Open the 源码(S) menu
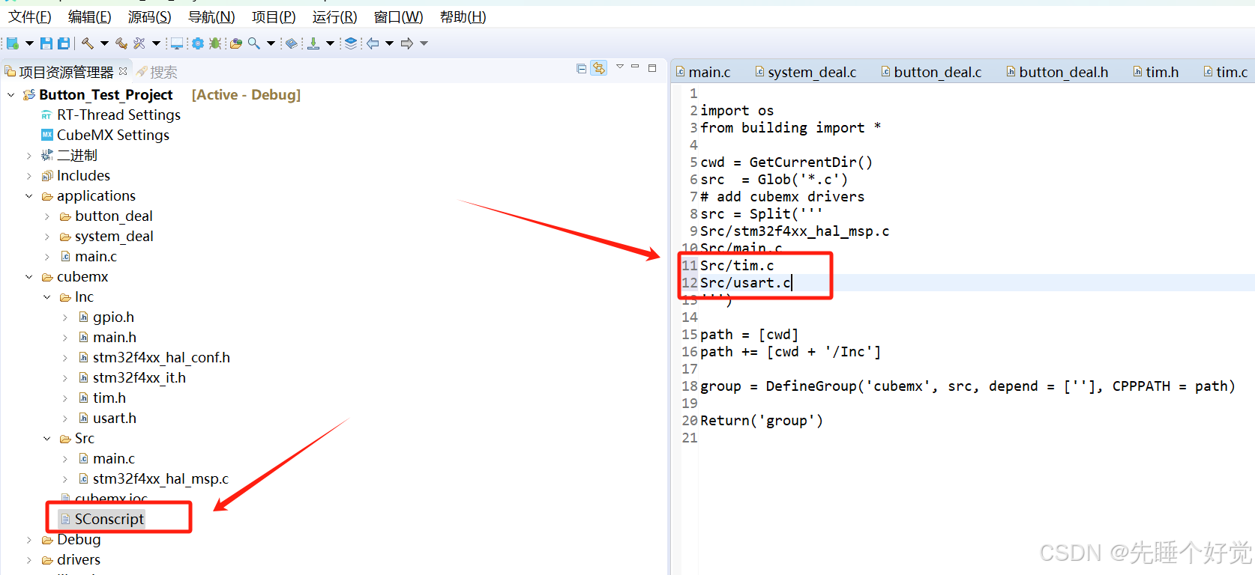1255x575 pixels. click(149, 16)
